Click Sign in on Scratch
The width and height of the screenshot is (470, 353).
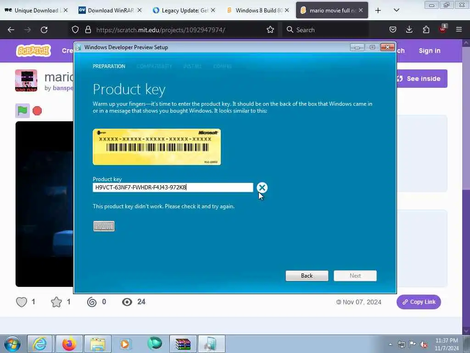[x=430, y=51]
